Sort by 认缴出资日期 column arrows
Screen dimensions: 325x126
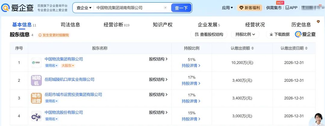(x=305, y=48)
